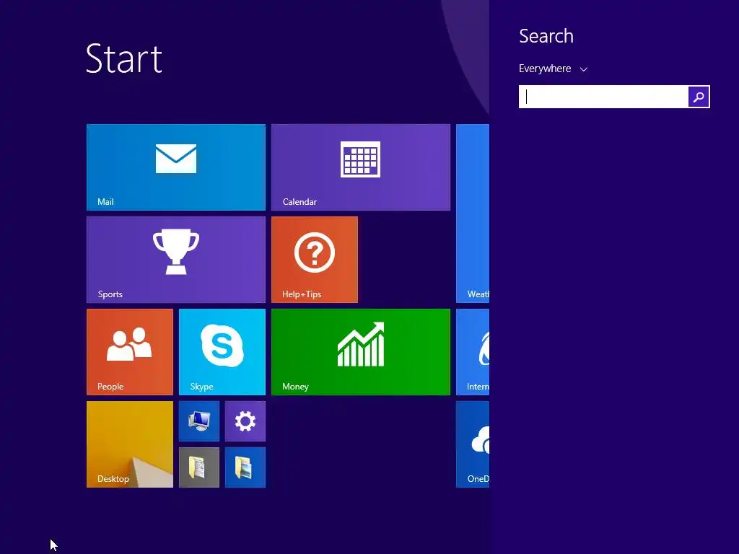Open the Help+Tips tile
739x554 pixels.
(x=315, y=260)
